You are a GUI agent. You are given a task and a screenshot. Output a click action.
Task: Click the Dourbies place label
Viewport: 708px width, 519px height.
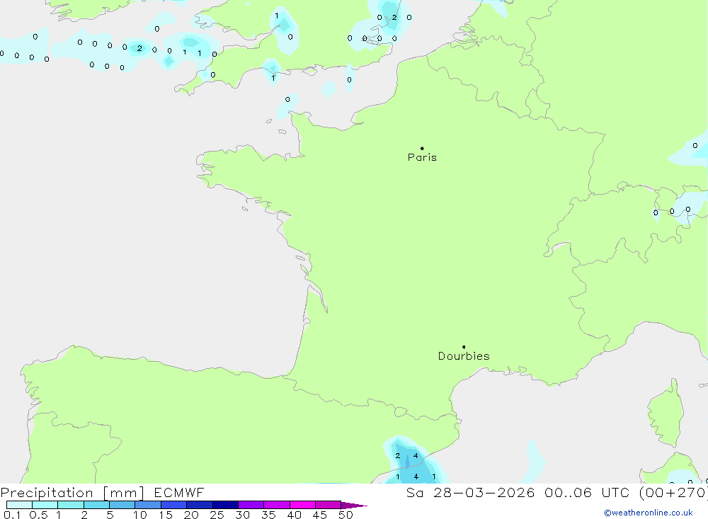(x=464, y=356)
